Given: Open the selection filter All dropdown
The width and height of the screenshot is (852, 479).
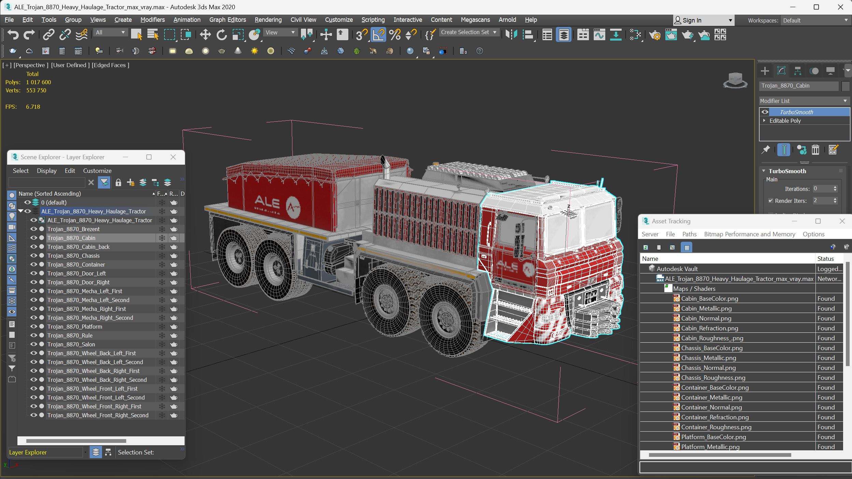Looking at the screenshot, I should [x=110, y=32].
